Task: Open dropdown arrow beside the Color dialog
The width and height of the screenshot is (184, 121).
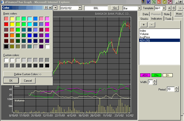Action: [x=55, y=8]
